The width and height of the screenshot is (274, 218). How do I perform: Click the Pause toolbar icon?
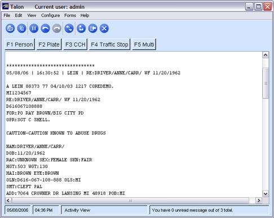point(34,29)
